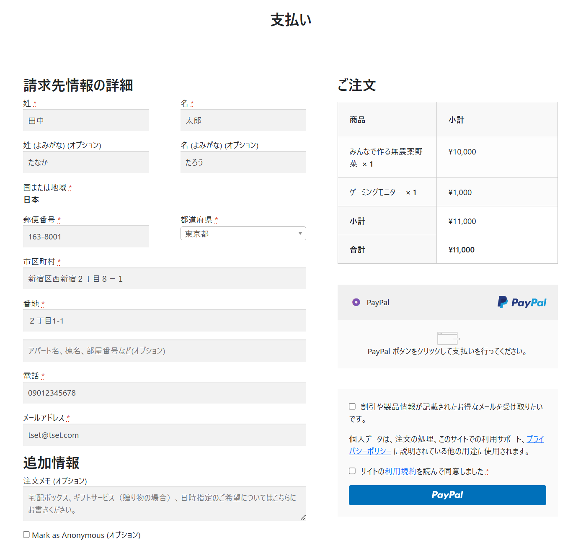The height and width of the screenshot is (553, 573).
Task: Click the 注文メモ order notes textarea
Action: (x=164, y=504)
